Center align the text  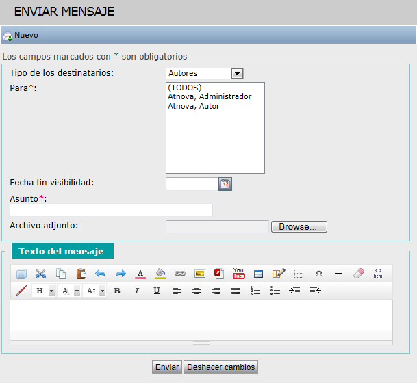[x=197, y=291]
